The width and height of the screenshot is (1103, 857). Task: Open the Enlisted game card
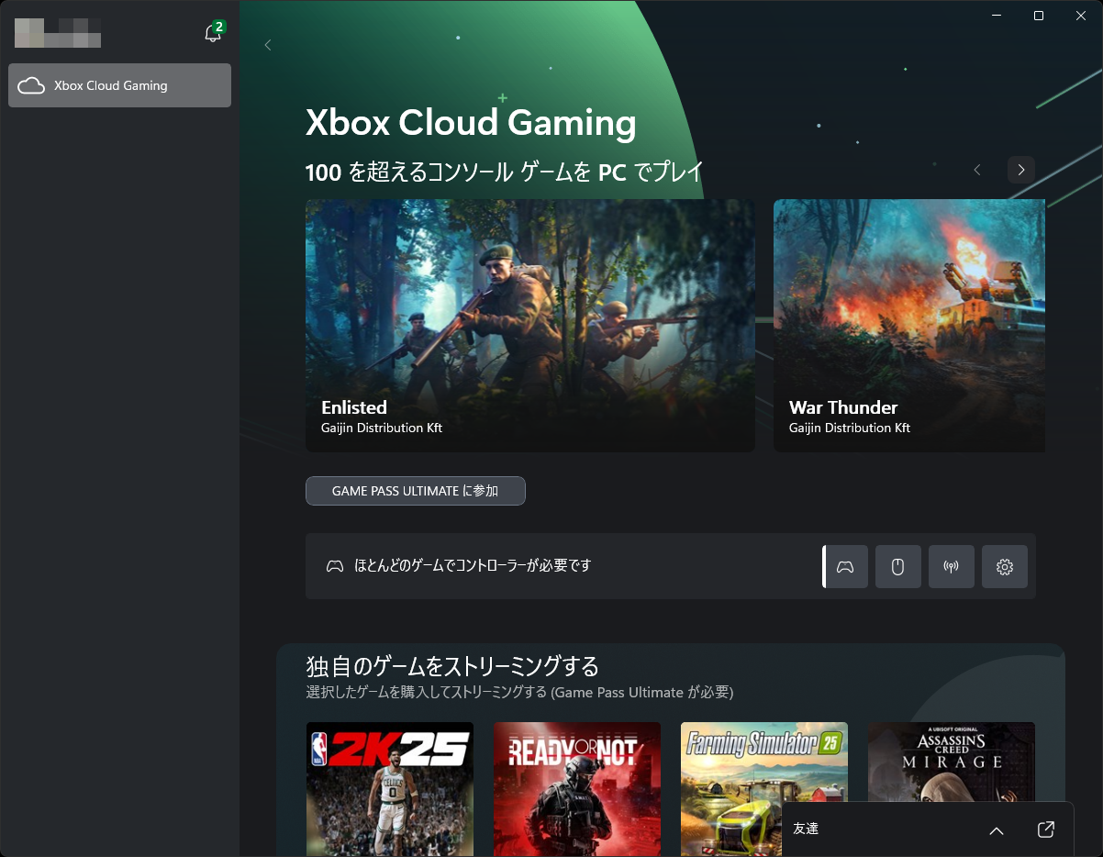(530, 326)
